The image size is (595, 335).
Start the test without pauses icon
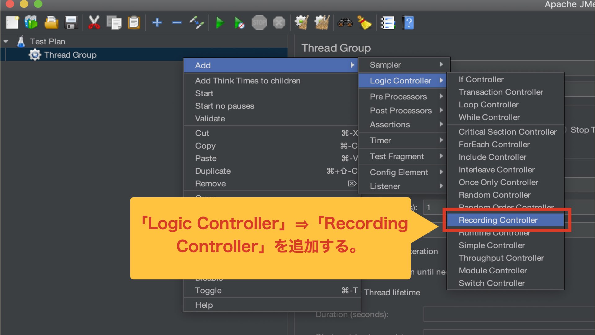click(x=239, y=22)
